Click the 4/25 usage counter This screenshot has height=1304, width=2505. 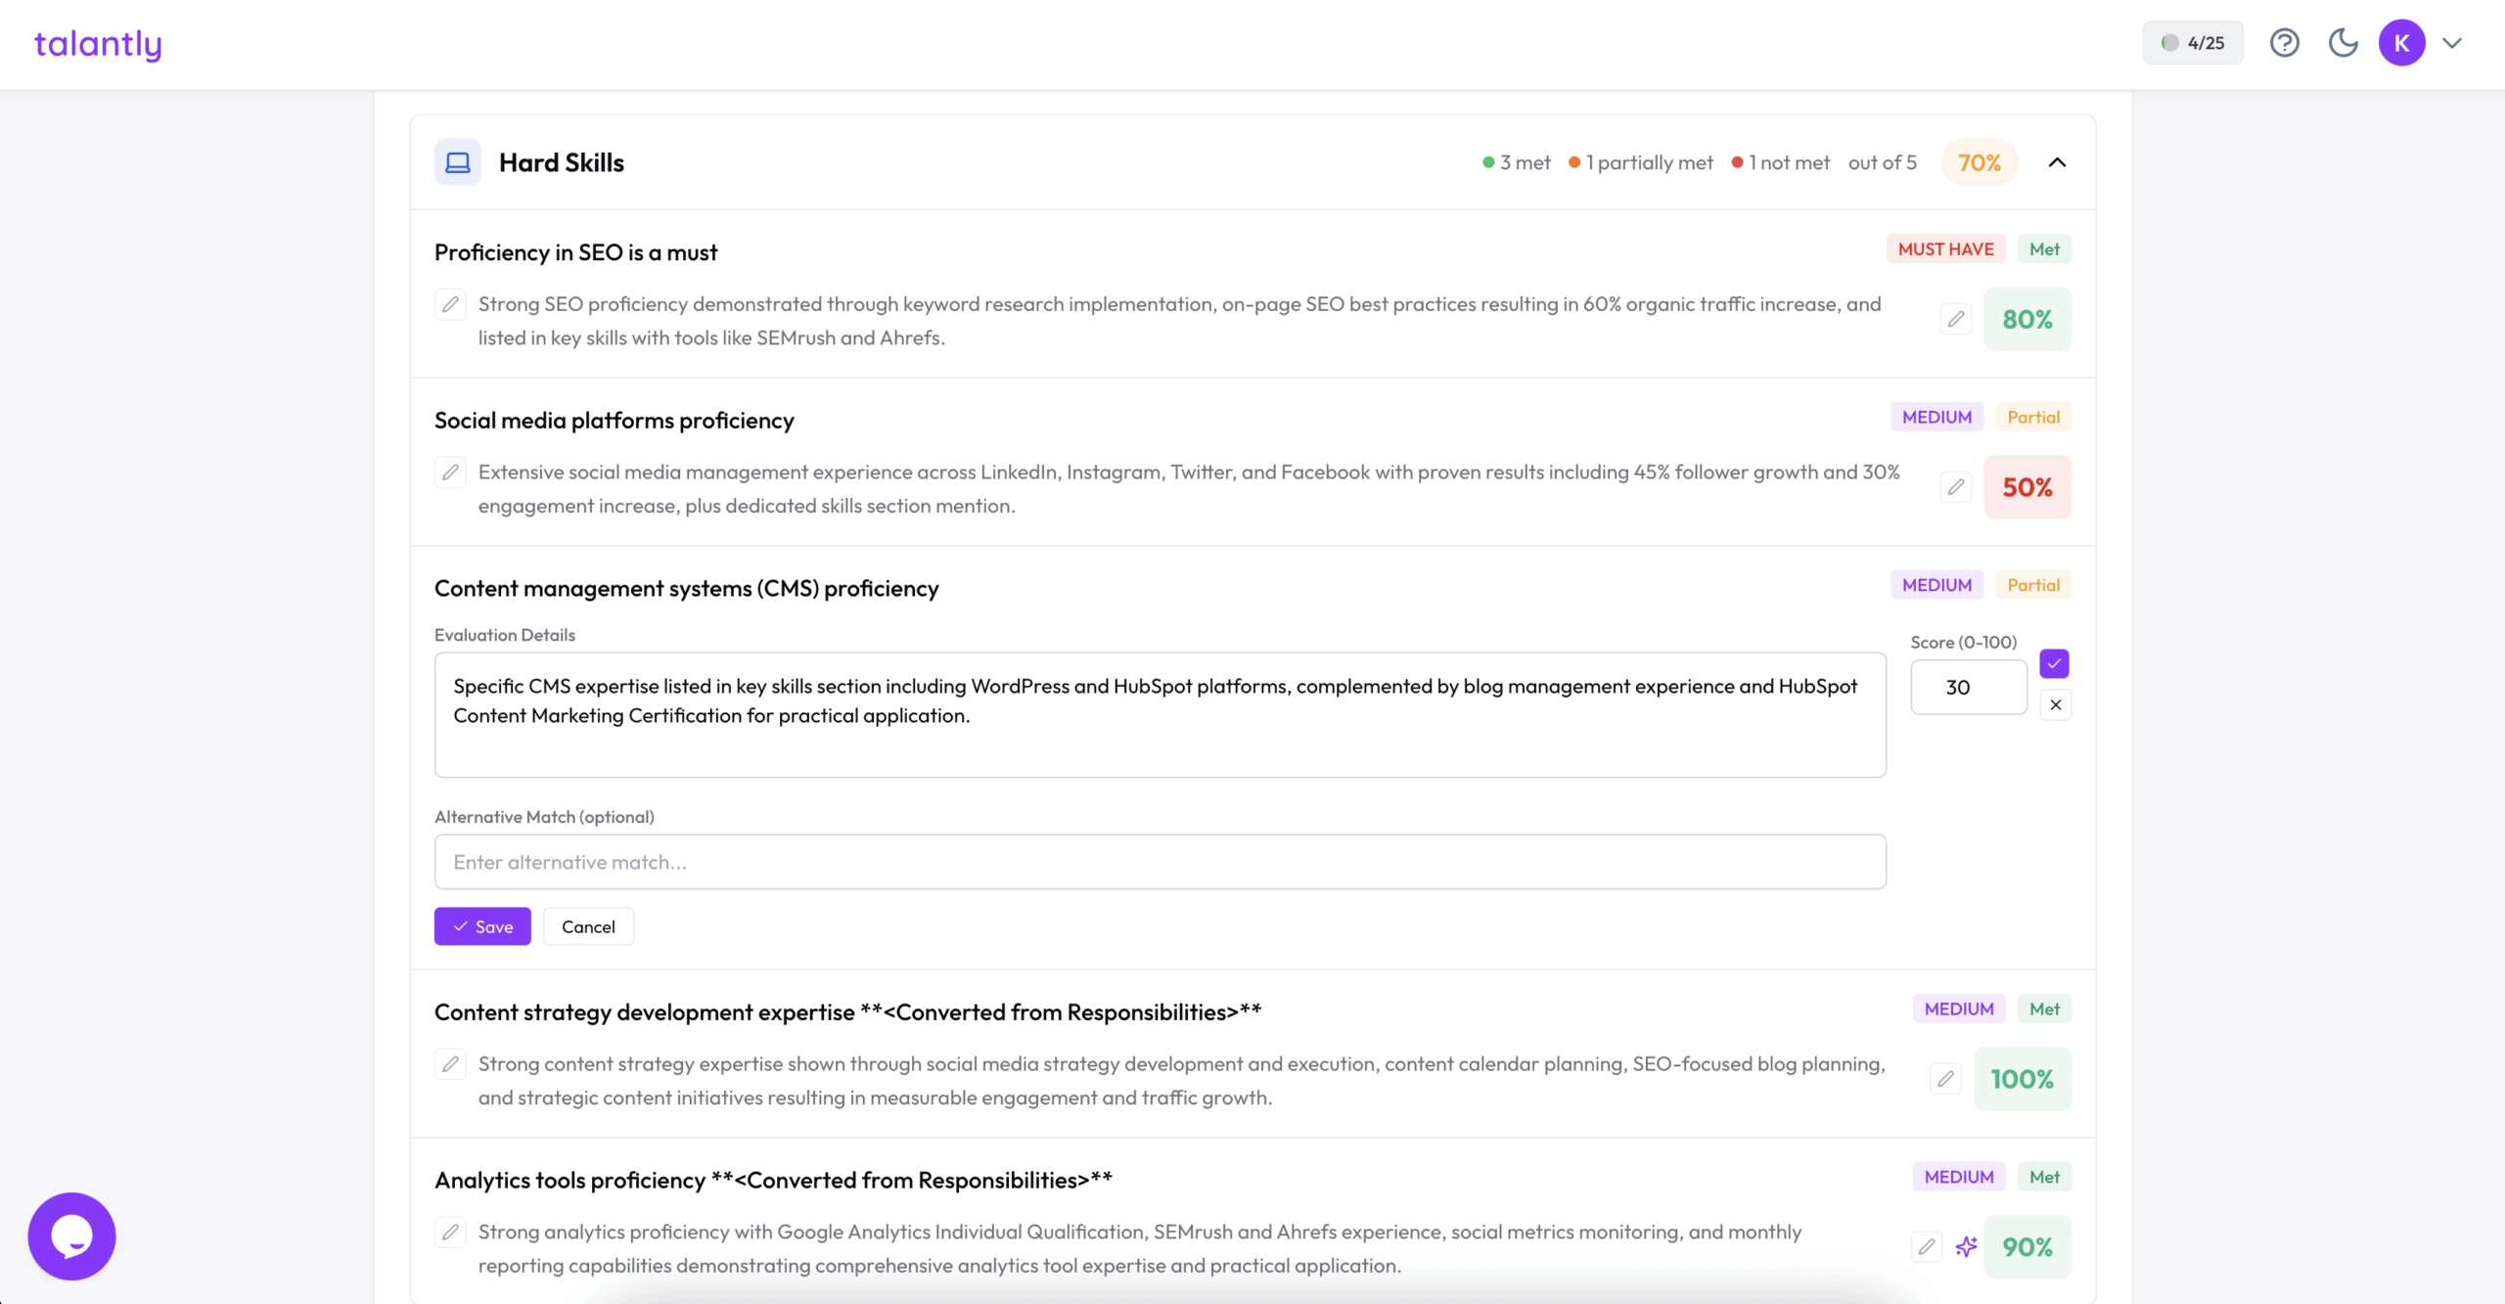pos(2192,43)
